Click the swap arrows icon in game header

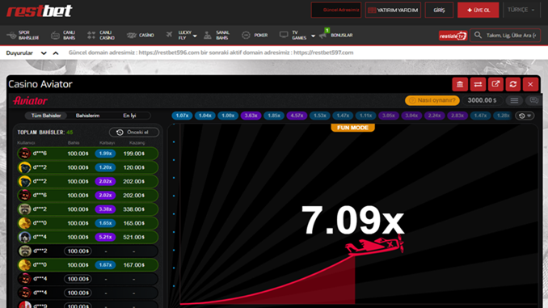tap(478, 84)
